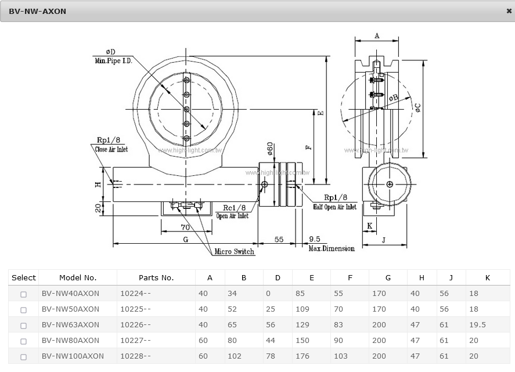Toggle the BV-NW100AXON checkbox
This screenshot has height=372, width=515.
23,357
